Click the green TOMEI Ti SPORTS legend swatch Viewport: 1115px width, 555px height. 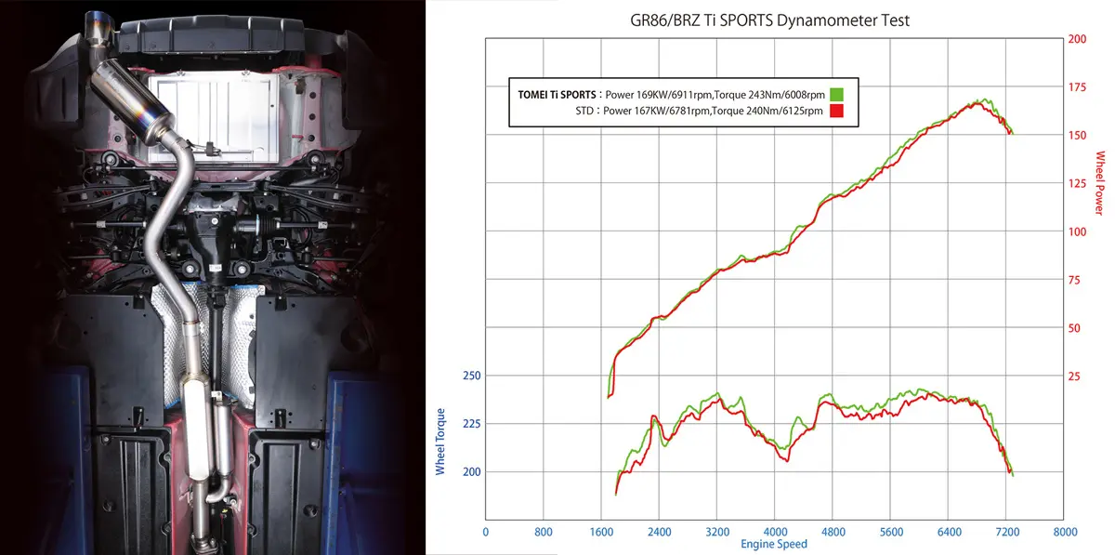[x=836, y=94]
